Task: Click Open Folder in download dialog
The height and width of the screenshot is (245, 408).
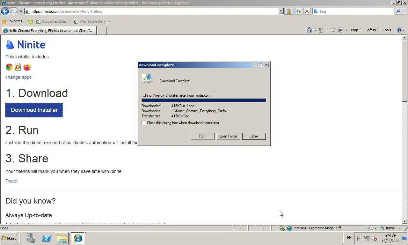Action: click(228, 136)
